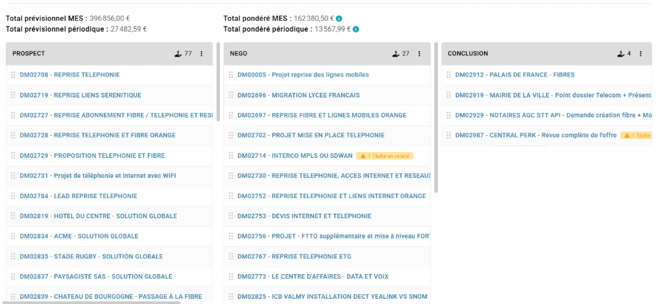Open DM02929 - NOTAIRES AGC STT API deal
The width and height of the screenshot is (665, 304).
pos(553,115)
